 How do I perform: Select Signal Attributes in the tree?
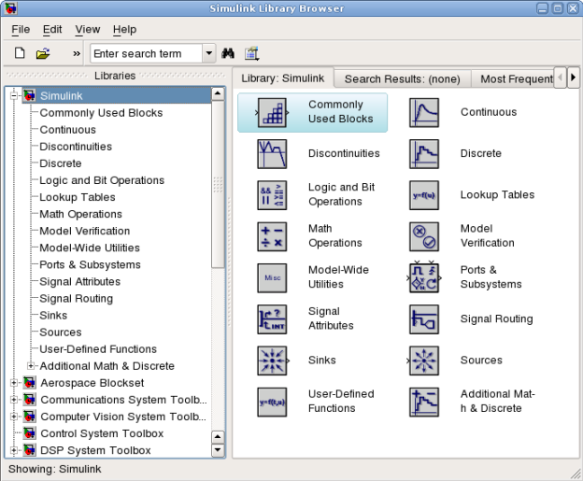[80, 281]
